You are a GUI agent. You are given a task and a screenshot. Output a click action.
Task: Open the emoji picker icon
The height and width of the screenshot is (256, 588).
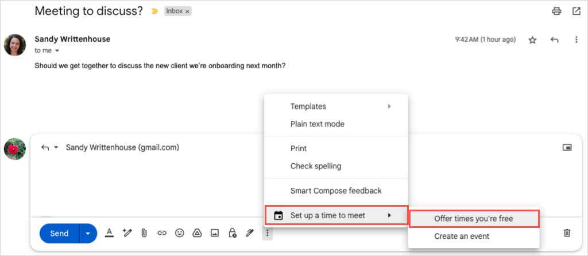tap(180, 233)
